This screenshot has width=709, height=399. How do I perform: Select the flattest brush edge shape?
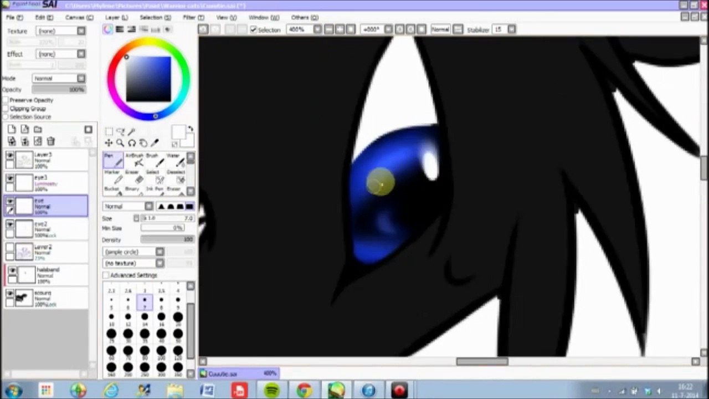(189, 206)
